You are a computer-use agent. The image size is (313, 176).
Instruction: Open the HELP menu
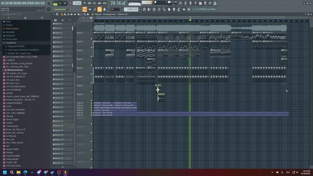pyautogui.click(x=43, y=3)
